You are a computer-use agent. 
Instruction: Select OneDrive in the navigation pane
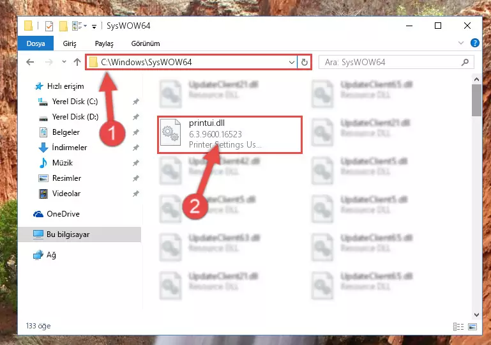pyautogui.click(x=63, y=214)
